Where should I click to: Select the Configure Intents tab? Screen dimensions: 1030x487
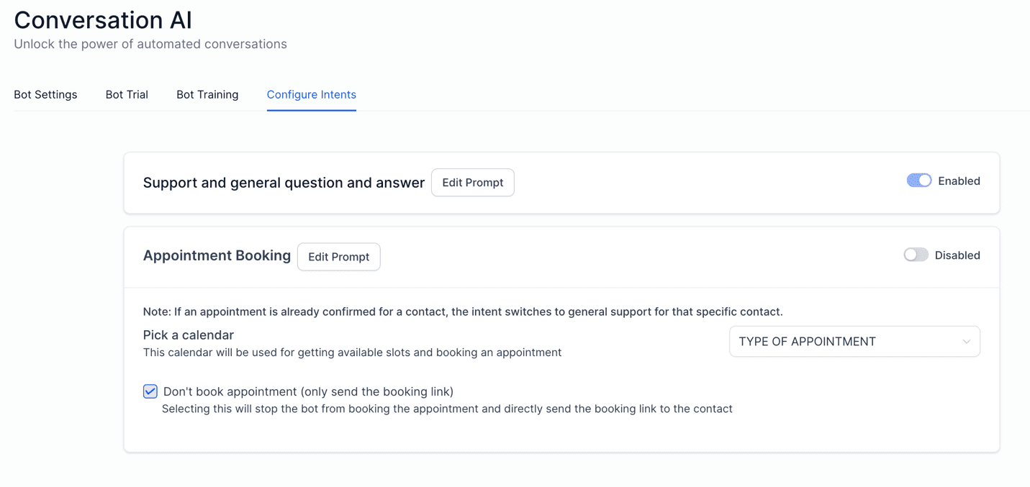click(x=311, y=94)
